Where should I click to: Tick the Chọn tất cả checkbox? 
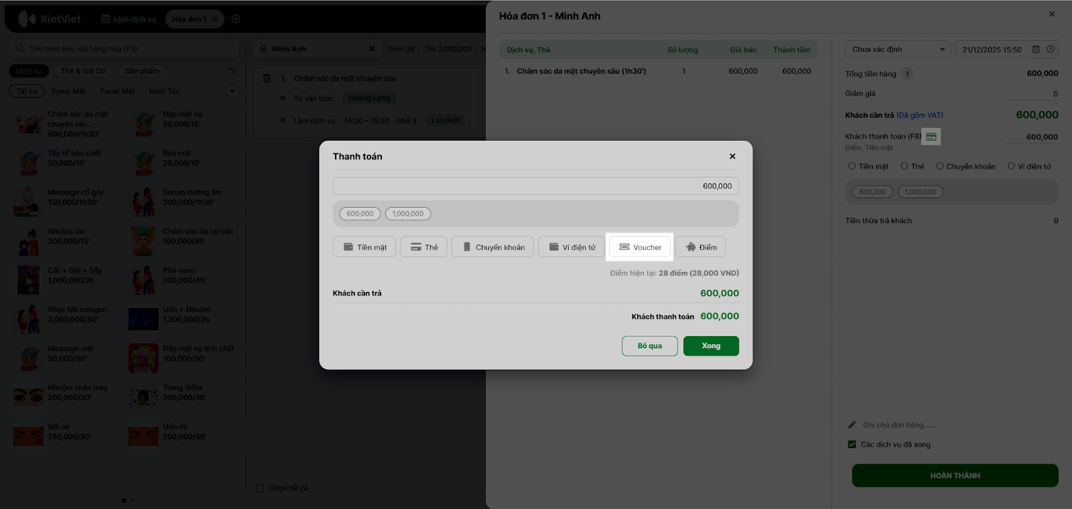coord(260,488)
